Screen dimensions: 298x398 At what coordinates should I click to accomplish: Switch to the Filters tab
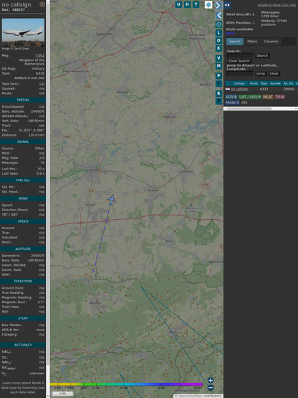pos(252,42)
